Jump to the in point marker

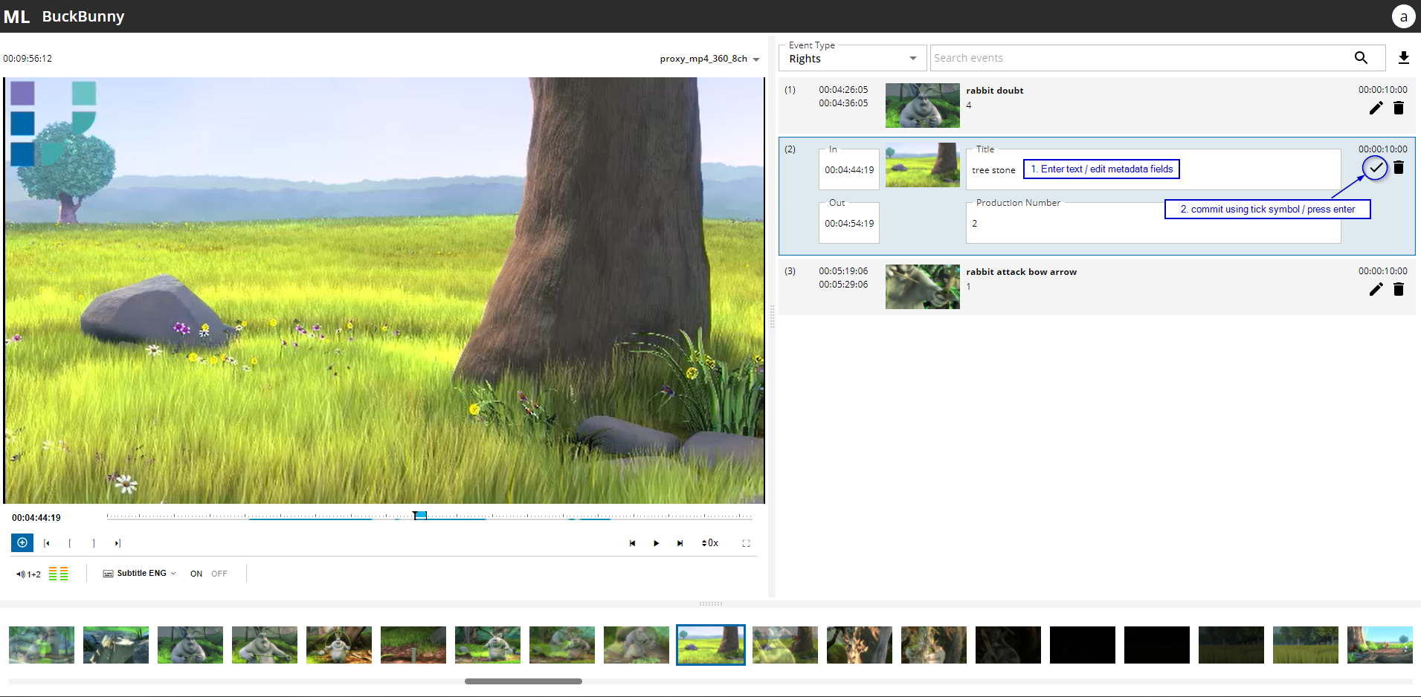[47, 543]
